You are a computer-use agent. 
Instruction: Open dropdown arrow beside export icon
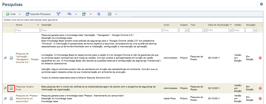pyautogui.click(x=91, y=14)
